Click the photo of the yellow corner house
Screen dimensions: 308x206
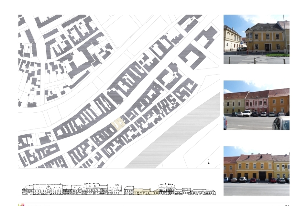[256, 39]
